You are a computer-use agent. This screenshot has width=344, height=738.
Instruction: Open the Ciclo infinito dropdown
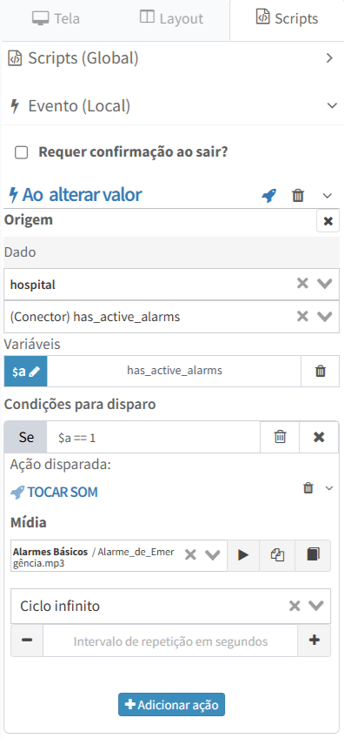(x=316, y=606)
